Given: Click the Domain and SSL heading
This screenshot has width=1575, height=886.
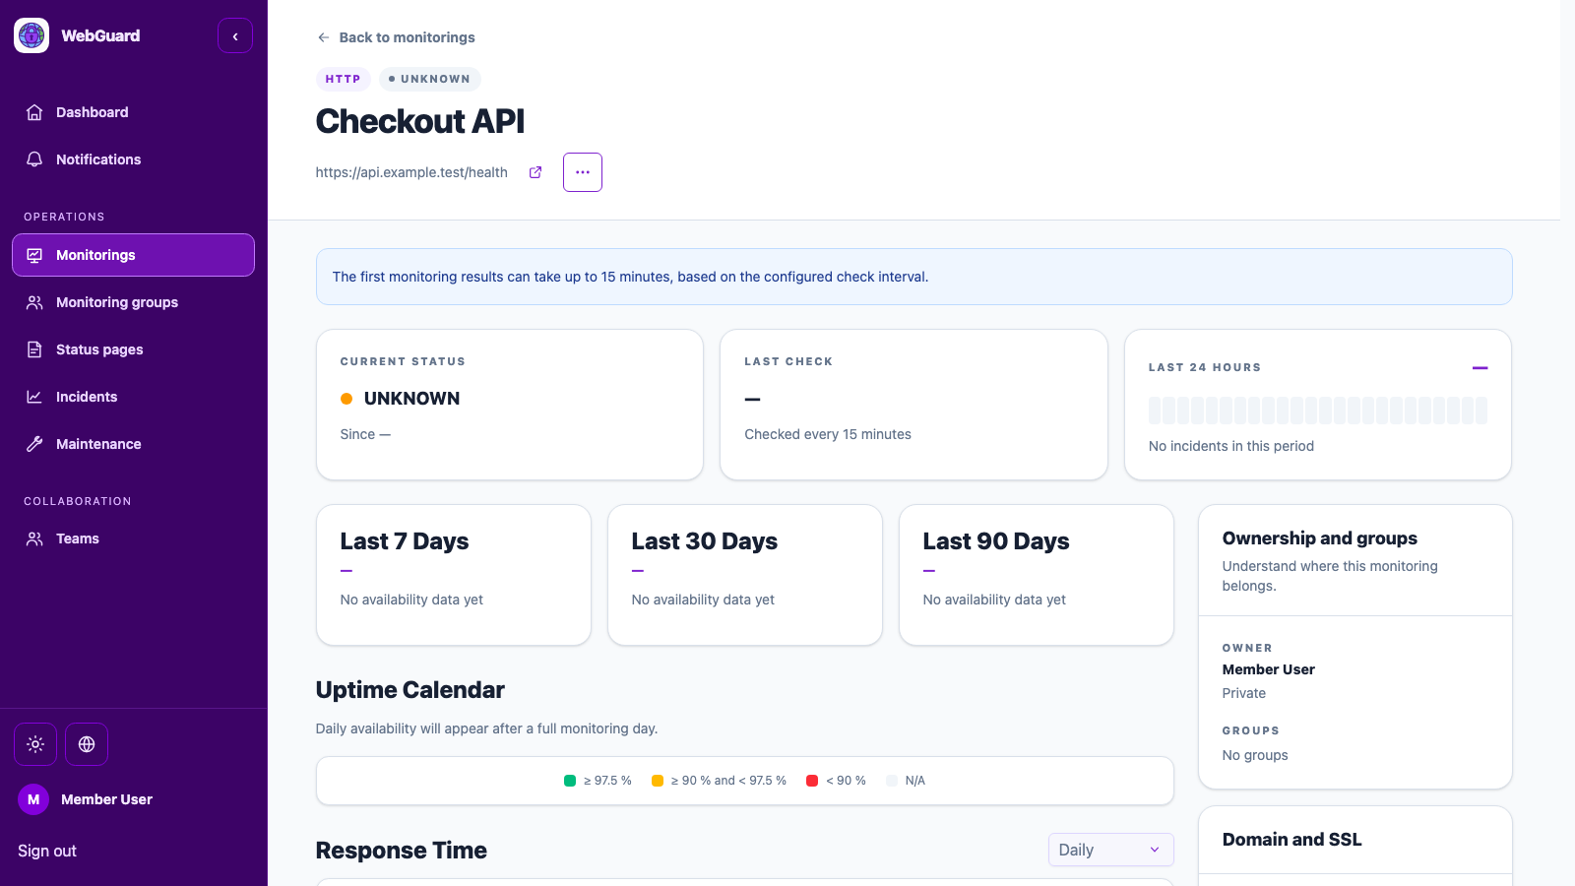Looking at the screenshot, I should pos(1292,840).
